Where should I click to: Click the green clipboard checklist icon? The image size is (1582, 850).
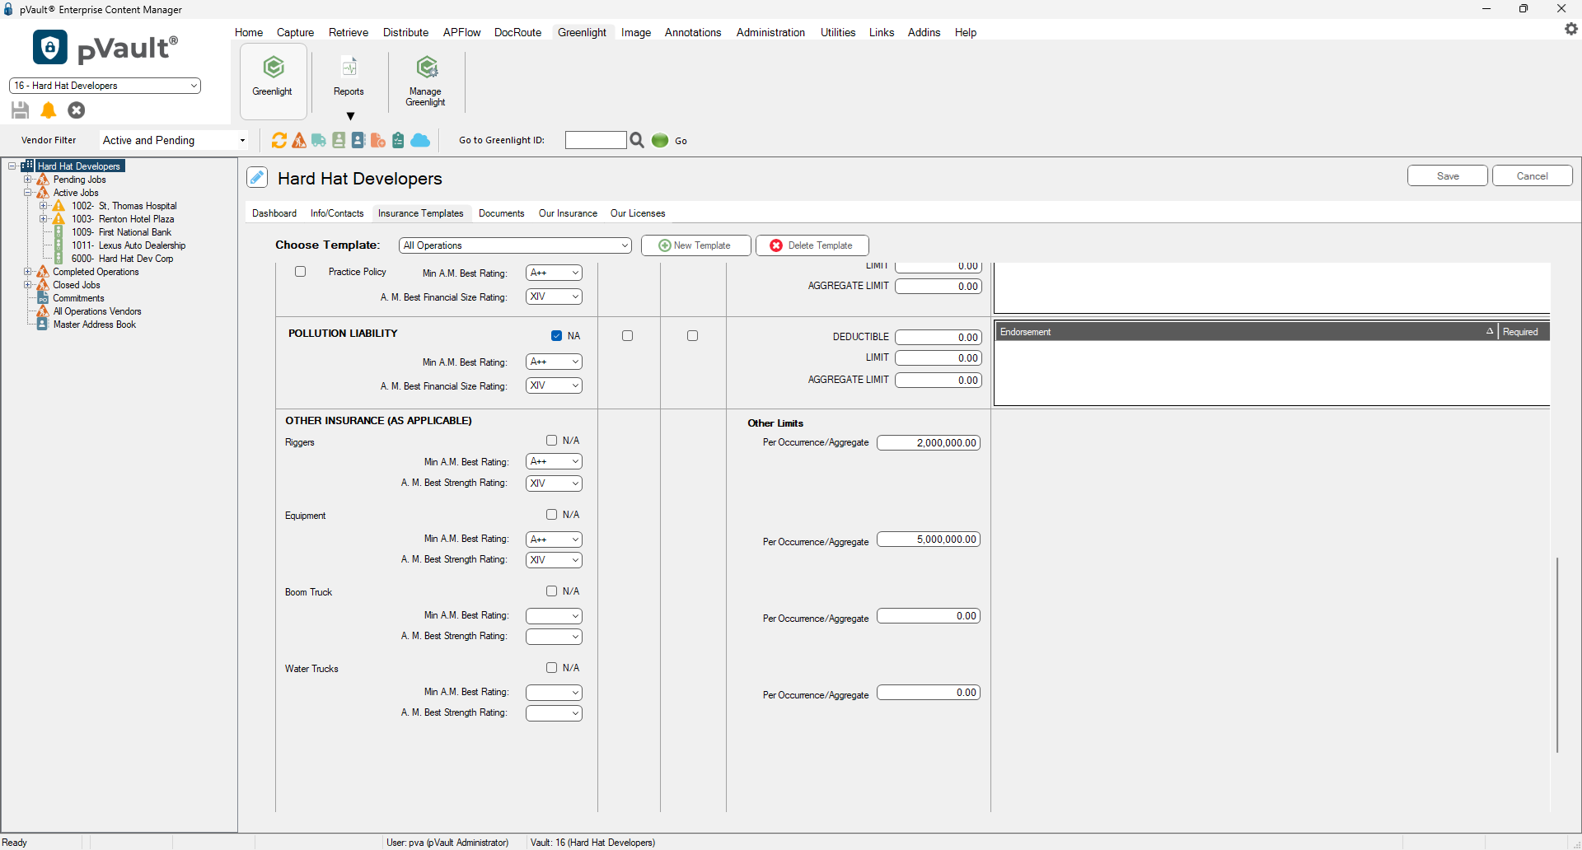398,141
